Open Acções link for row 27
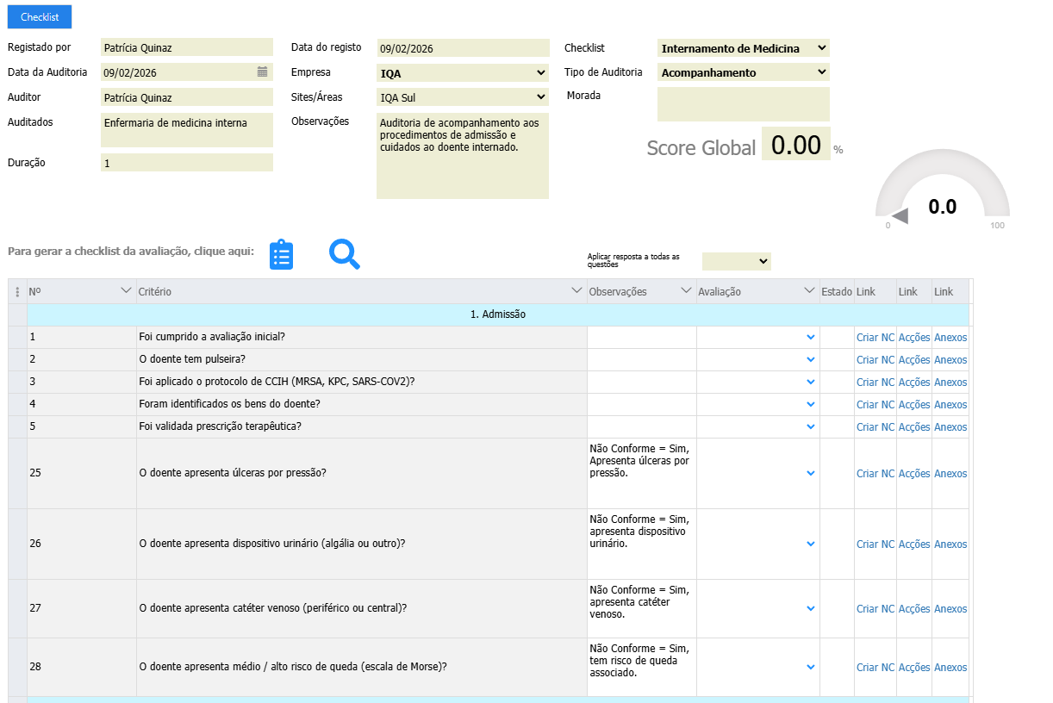Screen dimensions: 1053x703 (x=914, y=609)
